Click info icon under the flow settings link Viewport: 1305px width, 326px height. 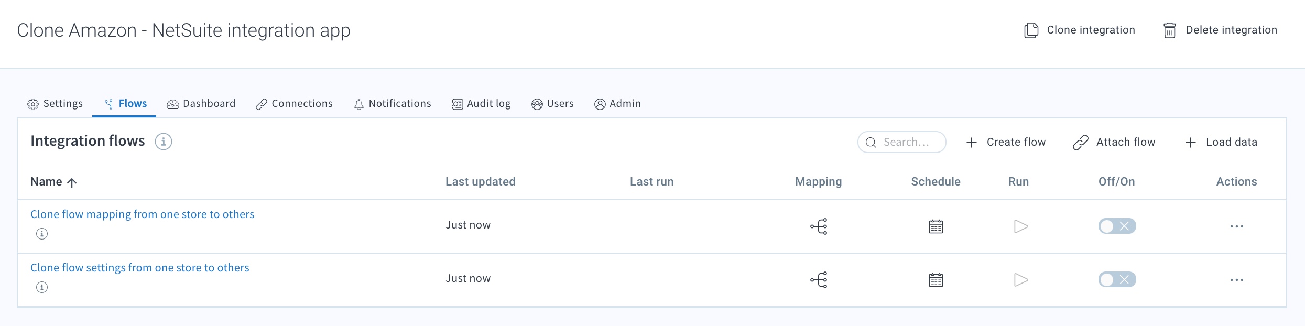pyautogui.click(x=42, y=287)
